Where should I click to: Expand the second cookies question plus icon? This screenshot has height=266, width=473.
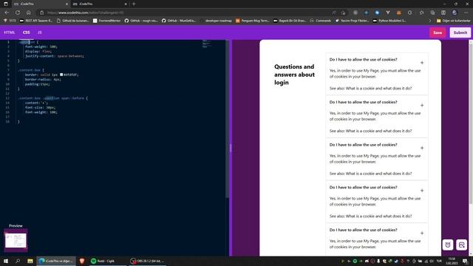(x=422, y=105)
